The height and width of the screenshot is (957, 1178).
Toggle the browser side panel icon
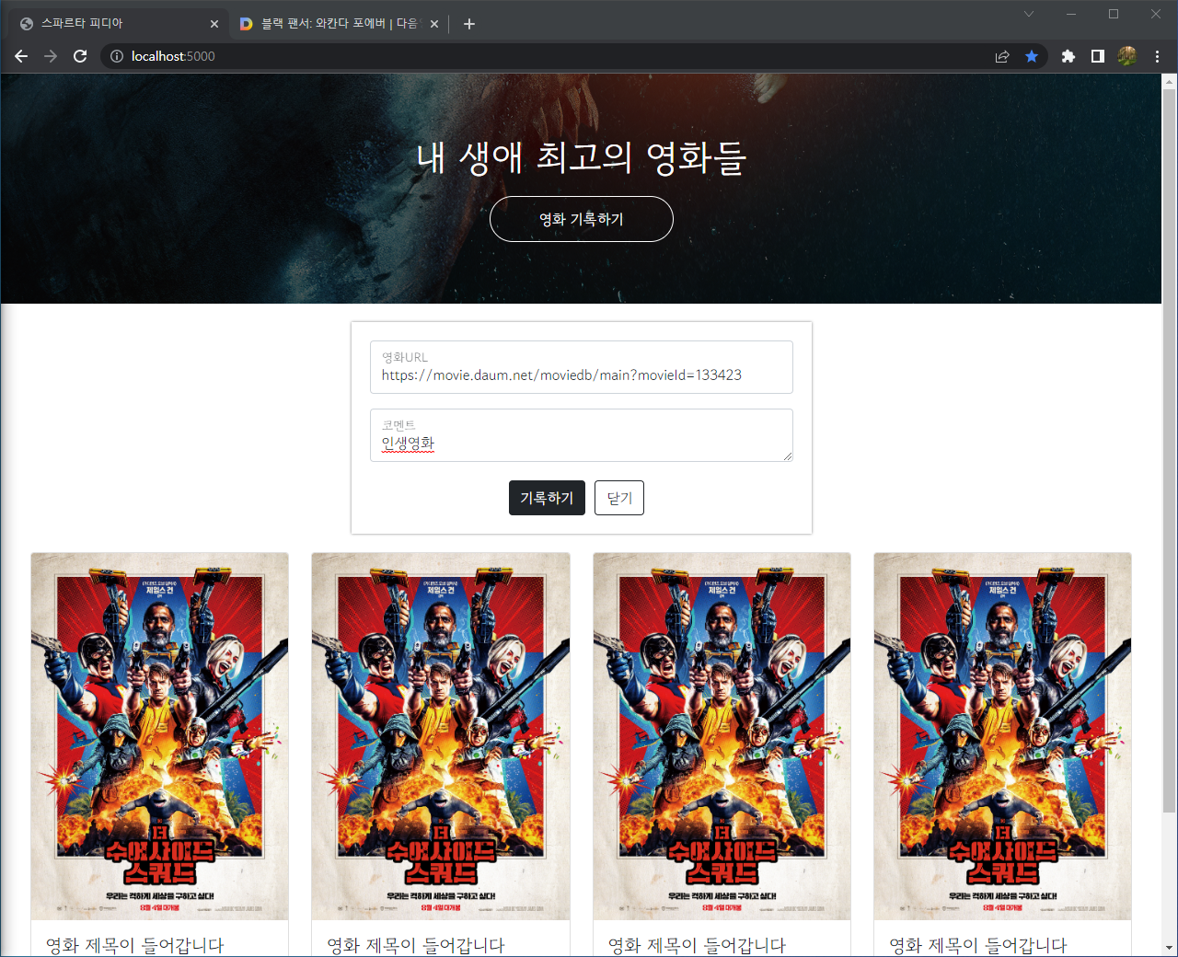1097,56
